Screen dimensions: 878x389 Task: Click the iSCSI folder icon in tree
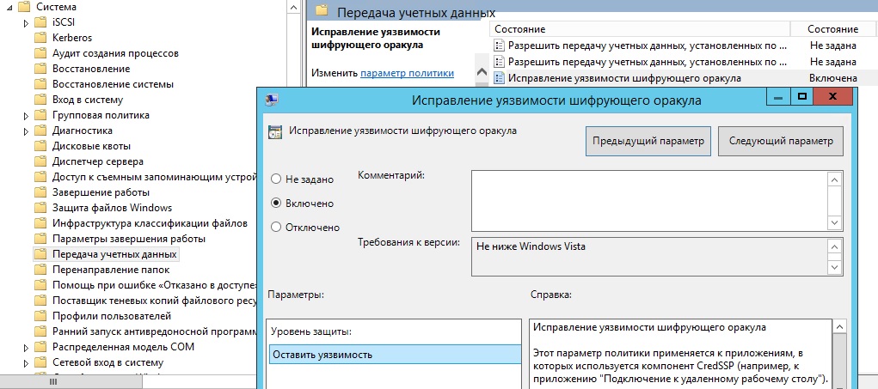point(40,22)
